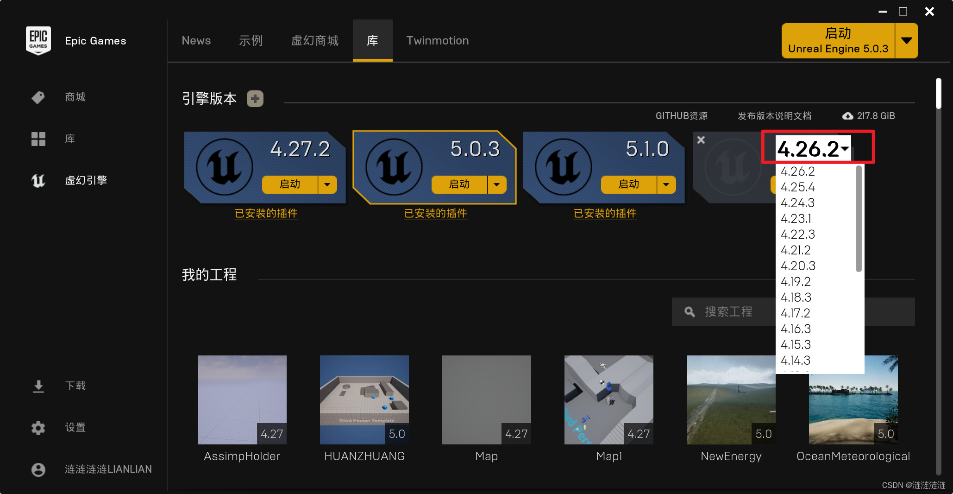Open the 发布版本说明文档 link

(x=774, y=116)
